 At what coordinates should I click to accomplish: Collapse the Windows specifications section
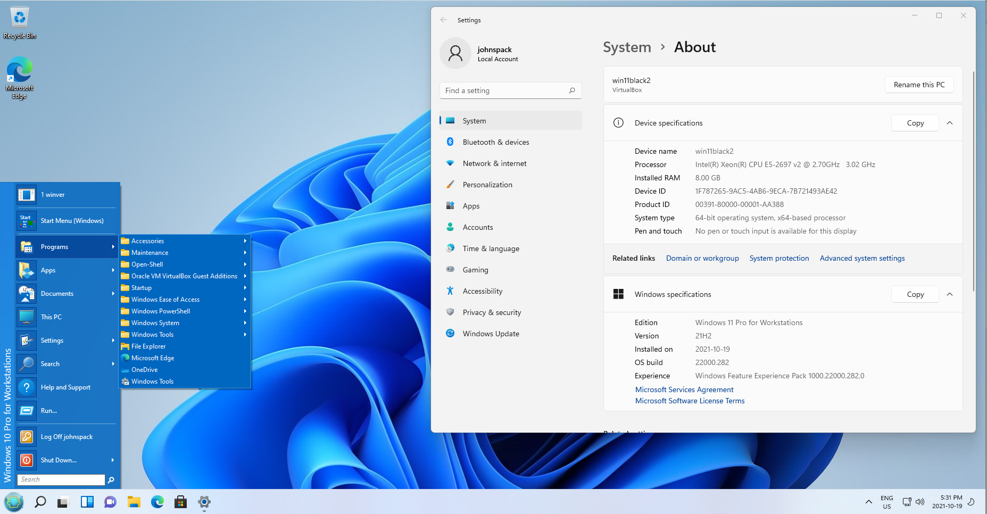point(950,294)
